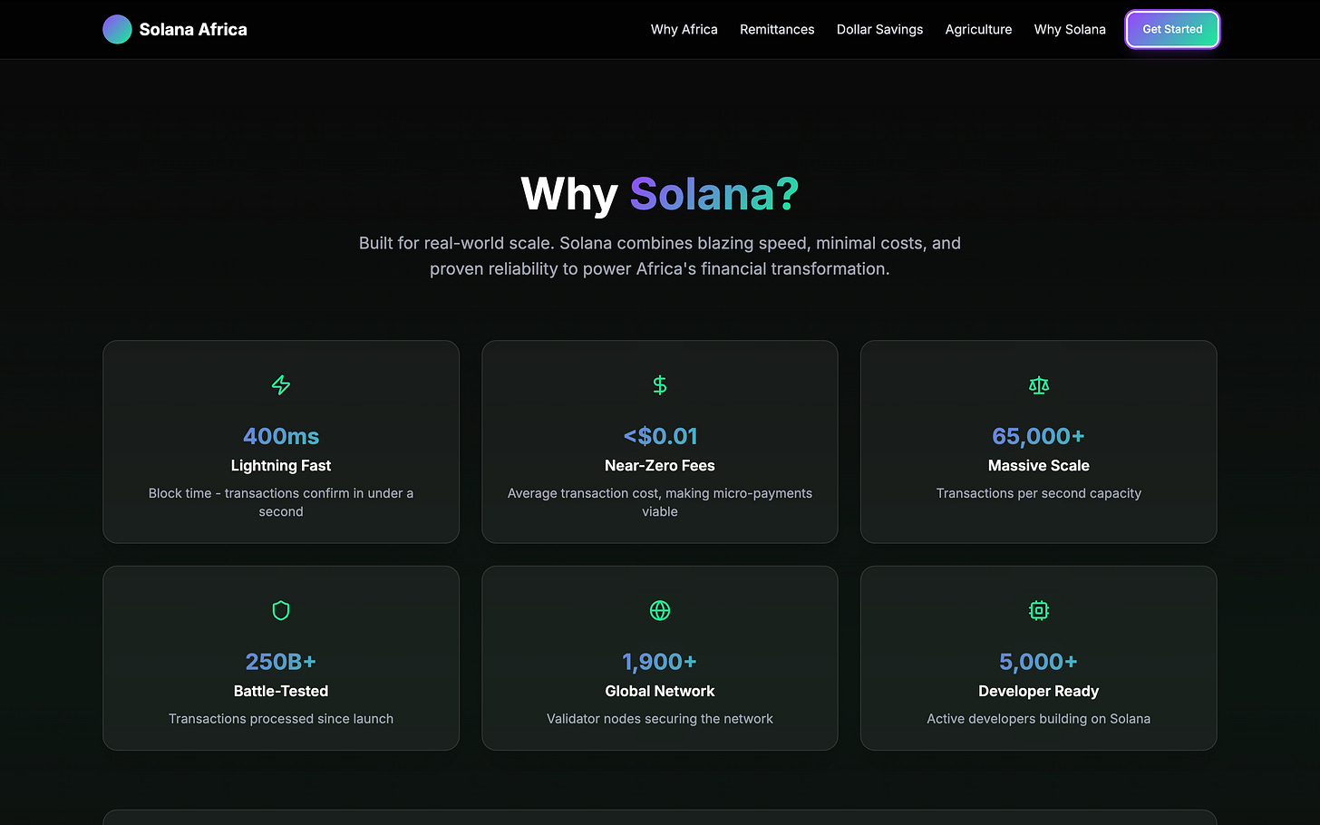Open the Why Africa nav link

tap(684, 29)
